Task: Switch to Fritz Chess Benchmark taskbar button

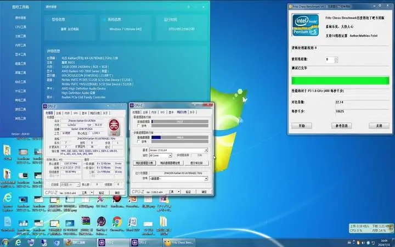Action: (x=179, y=243)
